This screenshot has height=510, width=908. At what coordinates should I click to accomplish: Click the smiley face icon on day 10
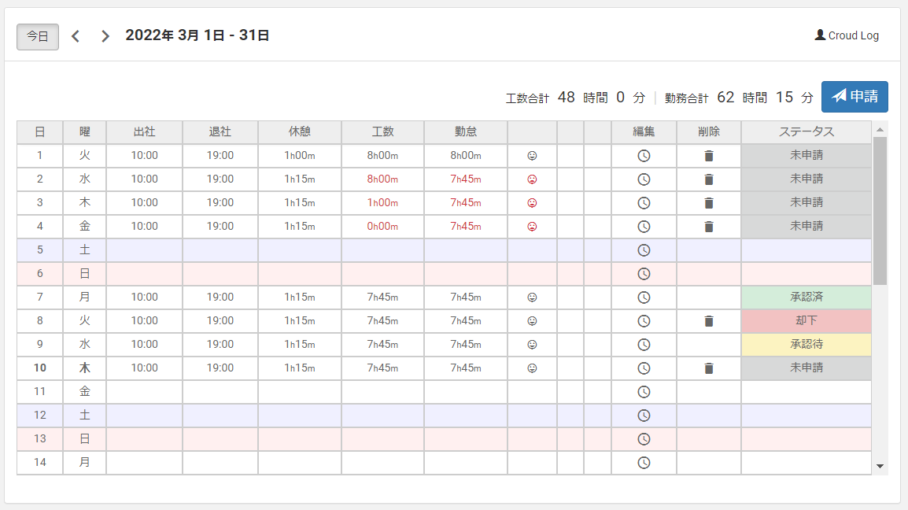tap(532, 368)
